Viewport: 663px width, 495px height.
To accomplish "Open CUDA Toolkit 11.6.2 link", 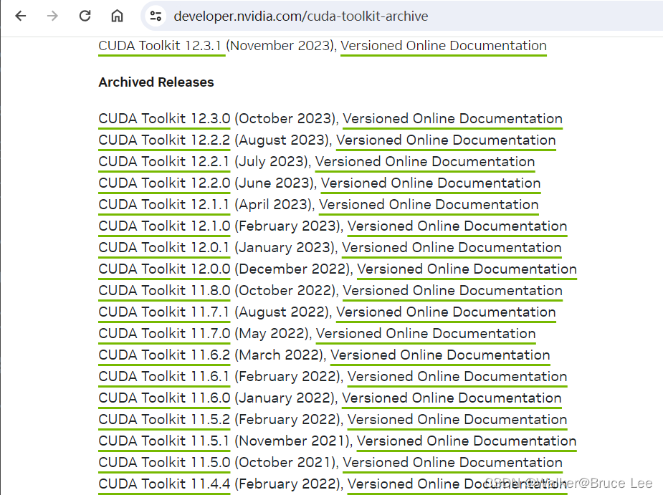I will [164, 355].
